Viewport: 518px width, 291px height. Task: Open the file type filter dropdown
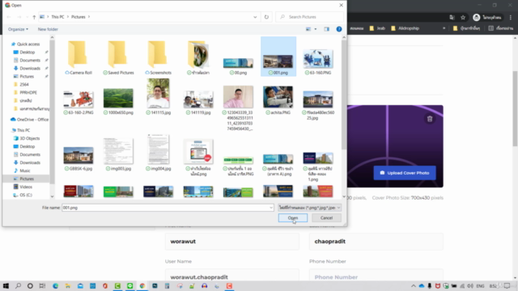(309, 208)
